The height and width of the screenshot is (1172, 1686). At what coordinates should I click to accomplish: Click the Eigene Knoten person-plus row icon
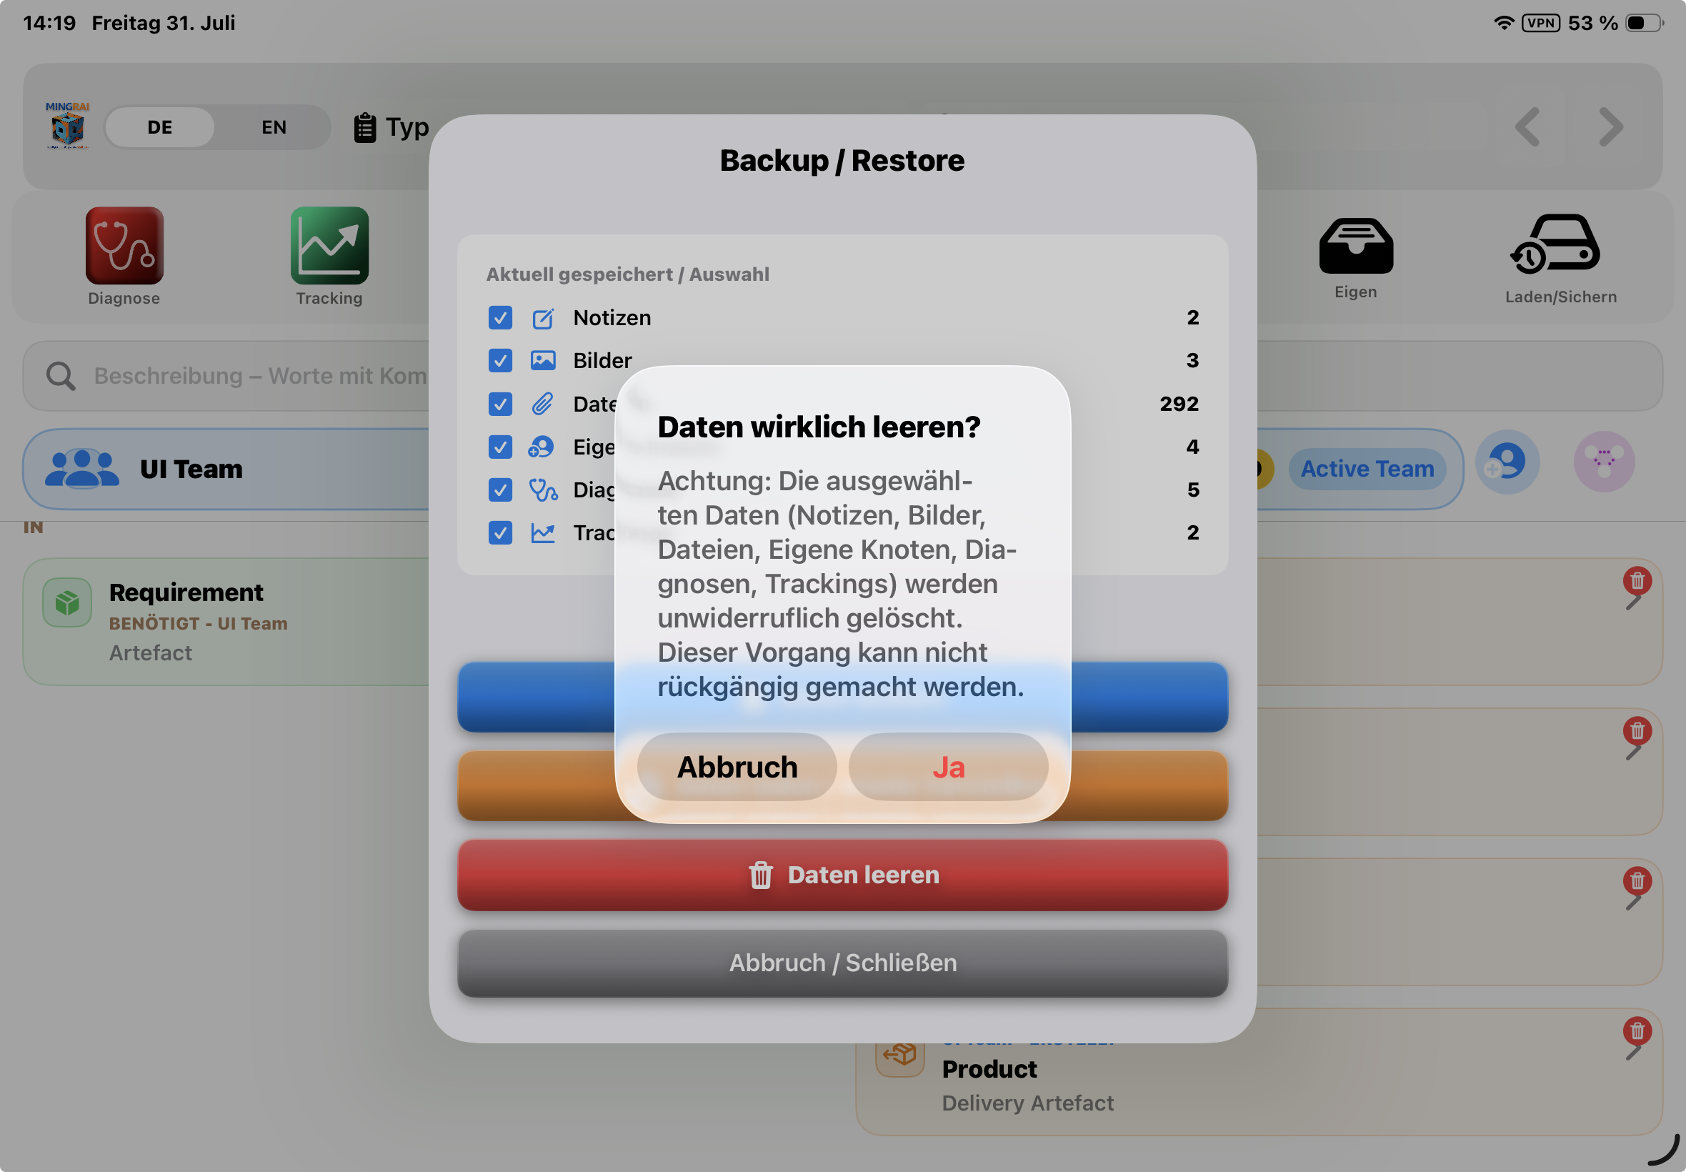click(x=541, y=447)
